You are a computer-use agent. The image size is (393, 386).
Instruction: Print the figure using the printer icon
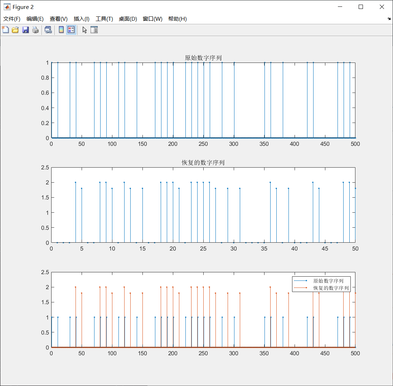[35, 30]
